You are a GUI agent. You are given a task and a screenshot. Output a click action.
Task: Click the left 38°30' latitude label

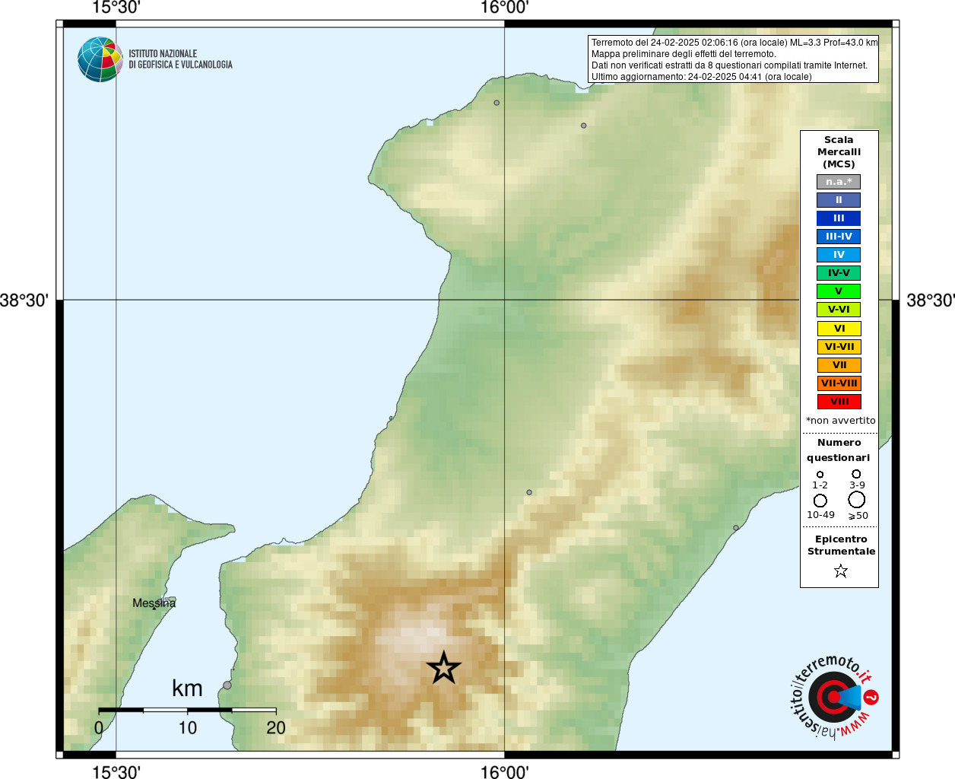[x=24, y=300]
